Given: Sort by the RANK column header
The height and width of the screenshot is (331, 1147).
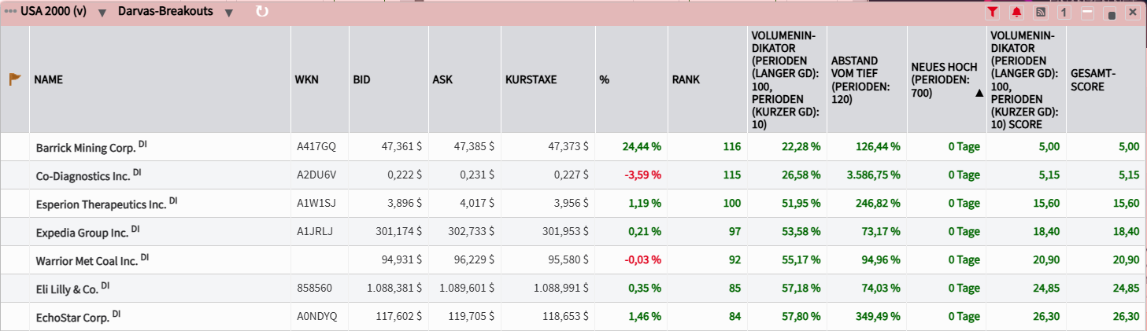Looking at the screenshot, I should pyautogui.click(x=685, y=79).
